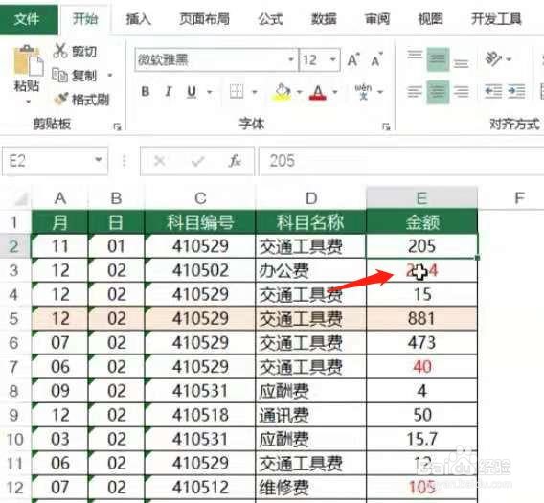
Task: Toggle middle vertical alignment
Action: click(438, 59)
